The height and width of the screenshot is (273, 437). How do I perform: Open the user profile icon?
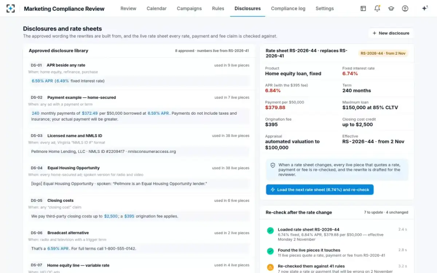(x=405, y=8)
